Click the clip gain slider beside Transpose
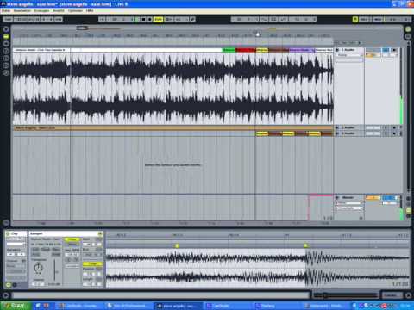 [54, 270]
